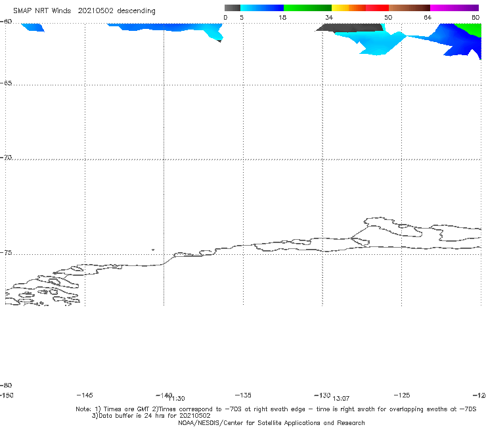The image size is (486, 427).
Task: Click the small blue wind patch at the top left
Action: pos(33,28)
